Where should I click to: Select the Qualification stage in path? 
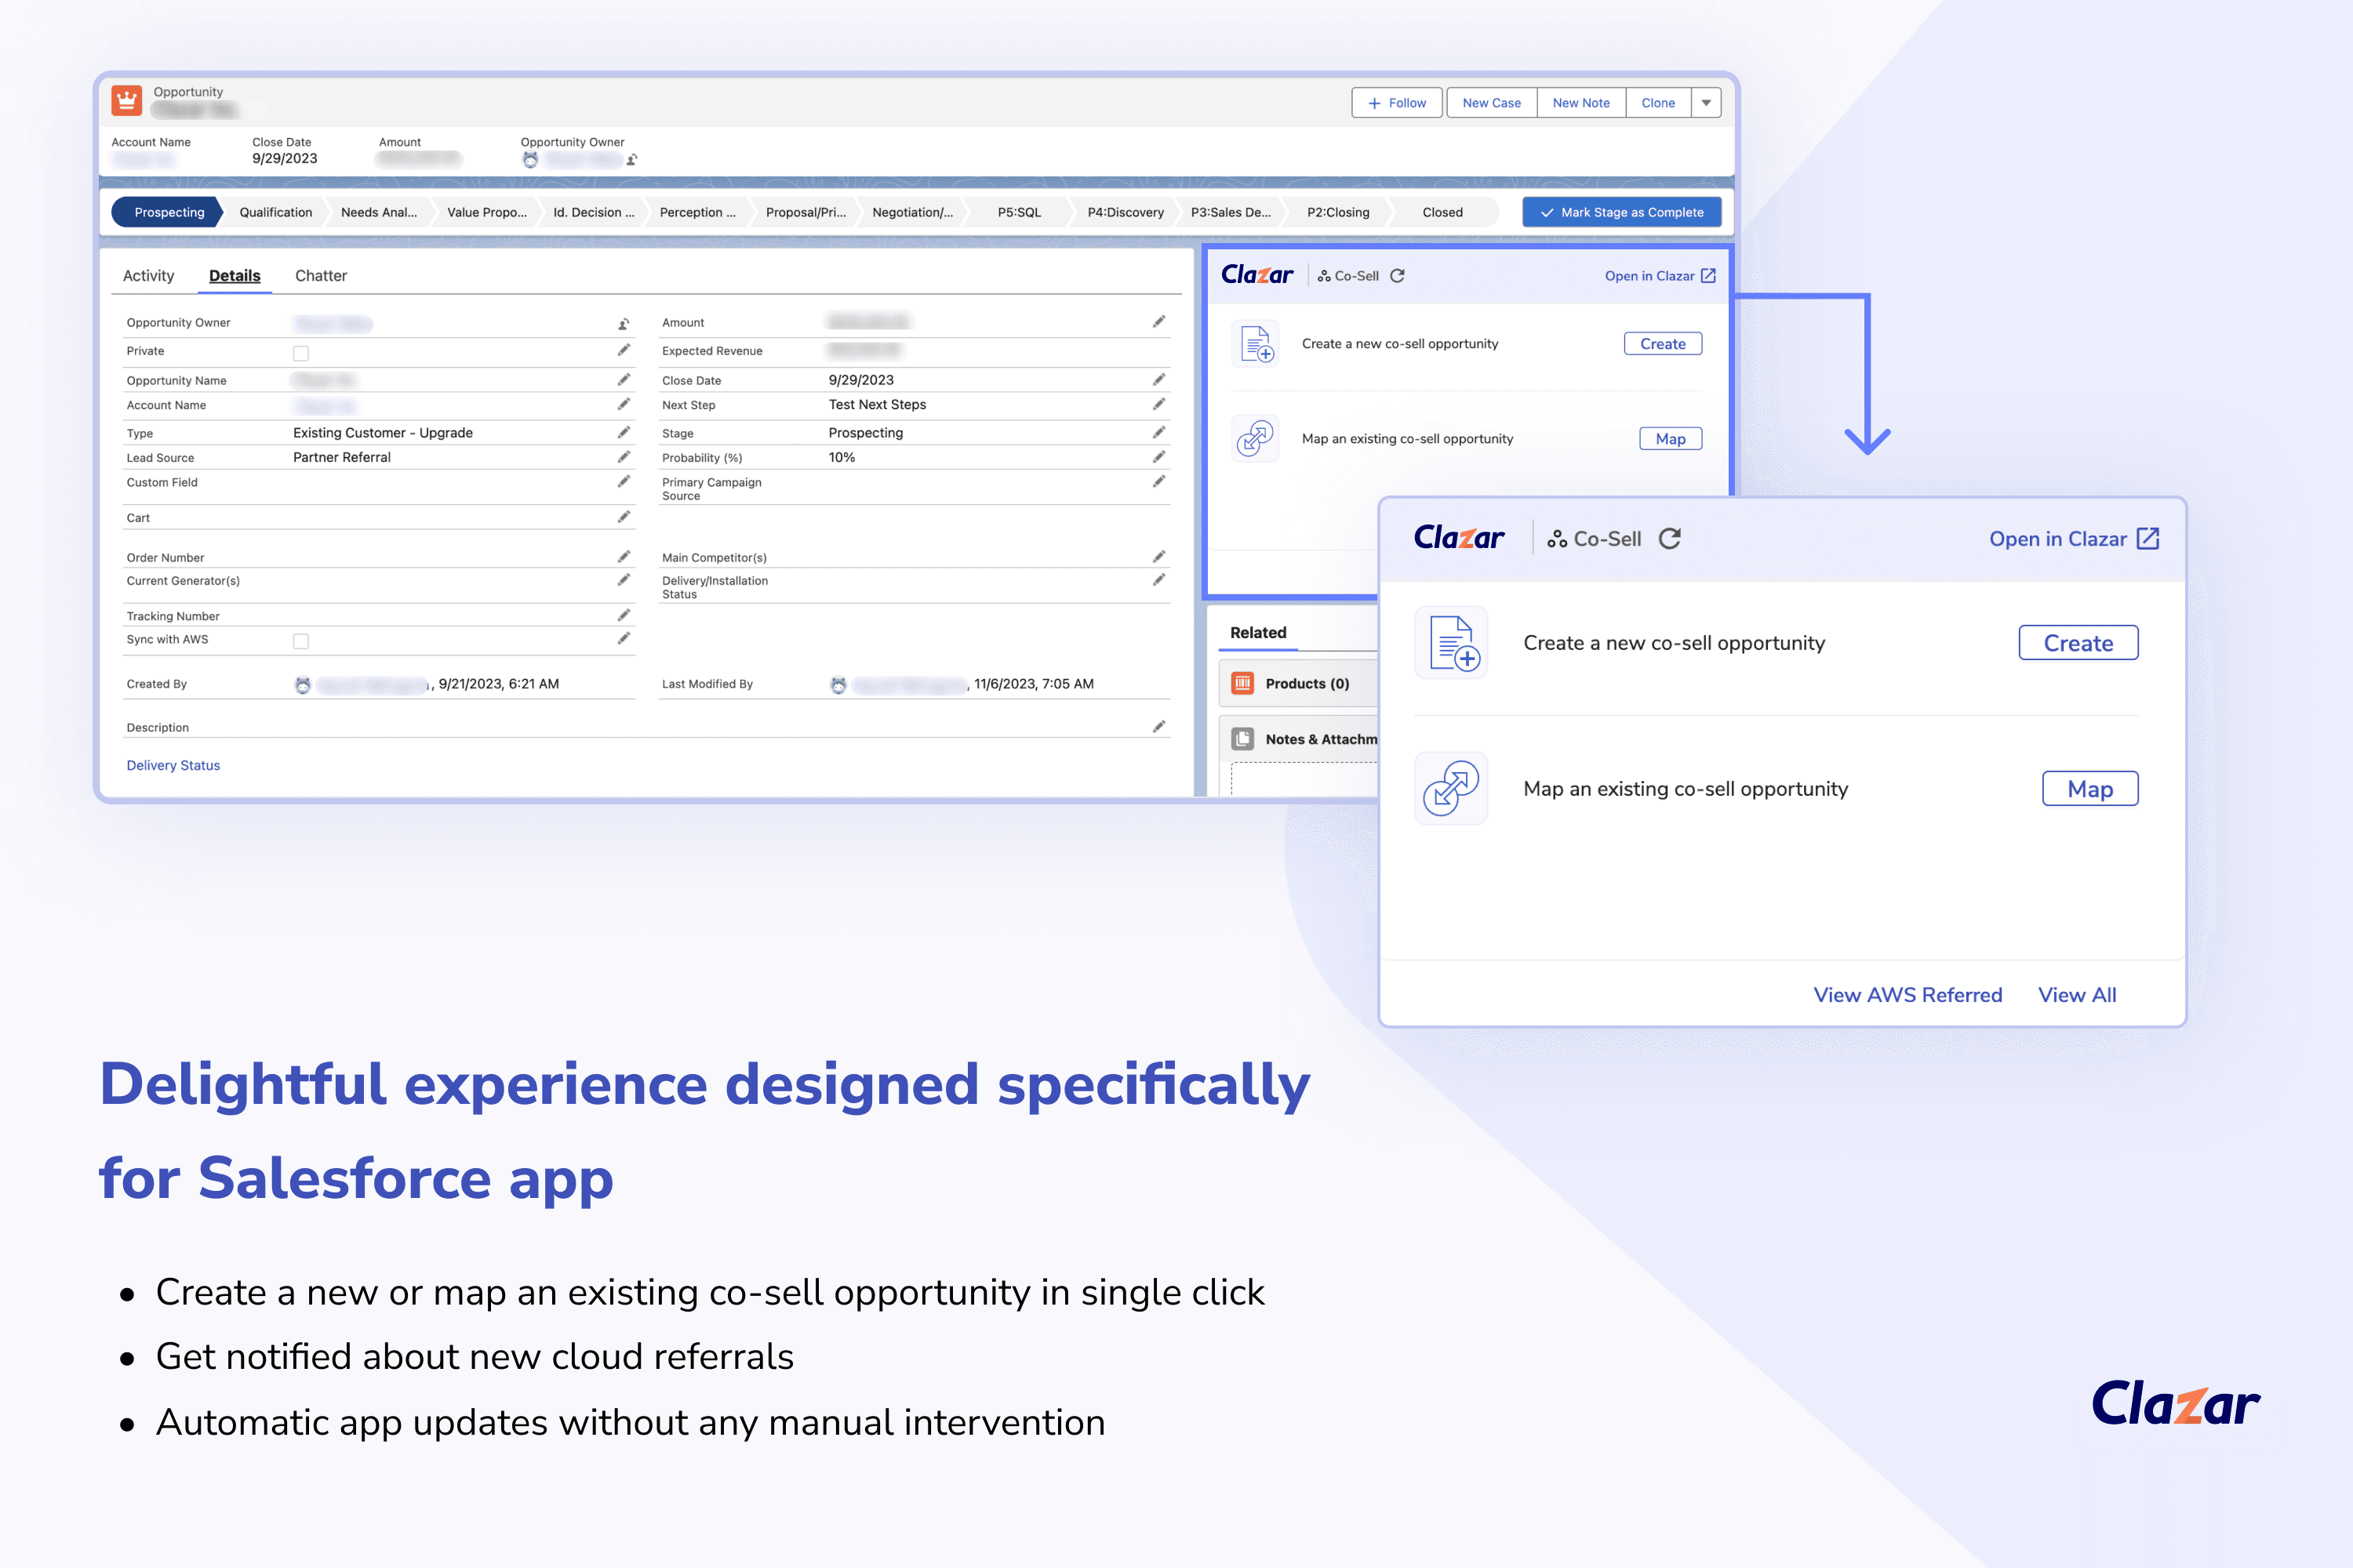(276, 212)
